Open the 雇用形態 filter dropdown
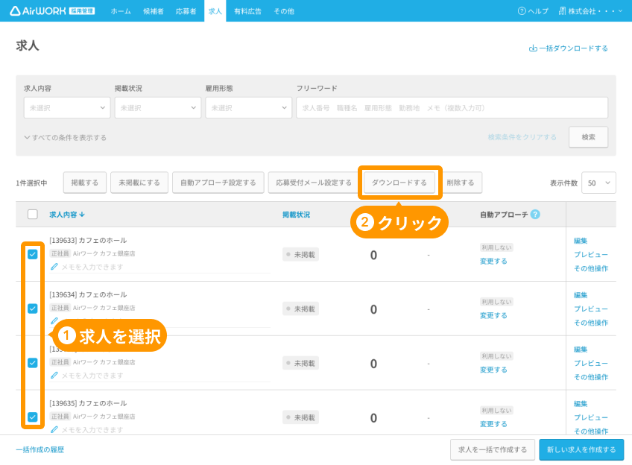The image size is (632, 465). [249, 107]
